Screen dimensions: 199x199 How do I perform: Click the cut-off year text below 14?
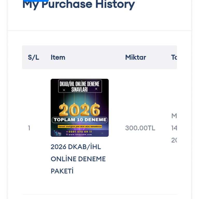pyautogui.click(x=174, y=140)
